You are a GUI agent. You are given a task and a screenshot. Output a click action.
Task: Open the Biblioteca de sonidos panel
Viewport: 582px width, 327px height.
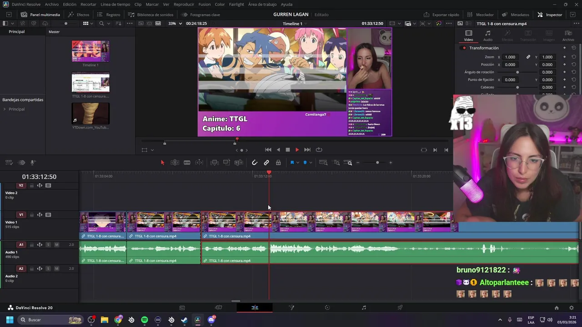[x=151, y=15]
